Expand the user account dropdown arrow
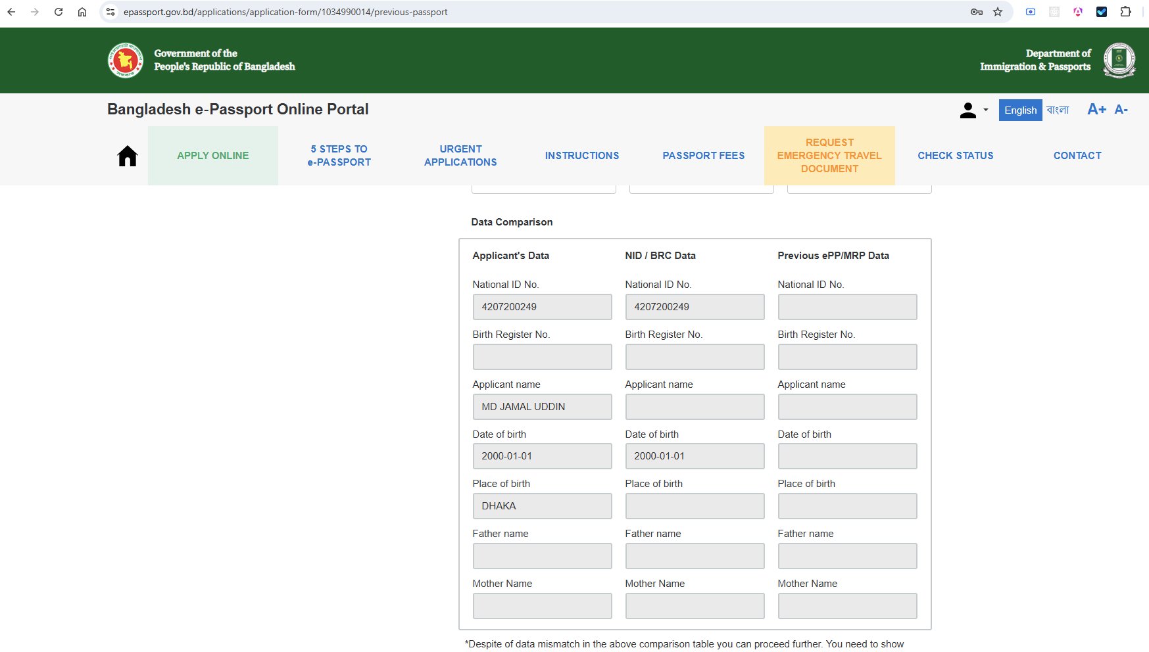 pos(986,110)
